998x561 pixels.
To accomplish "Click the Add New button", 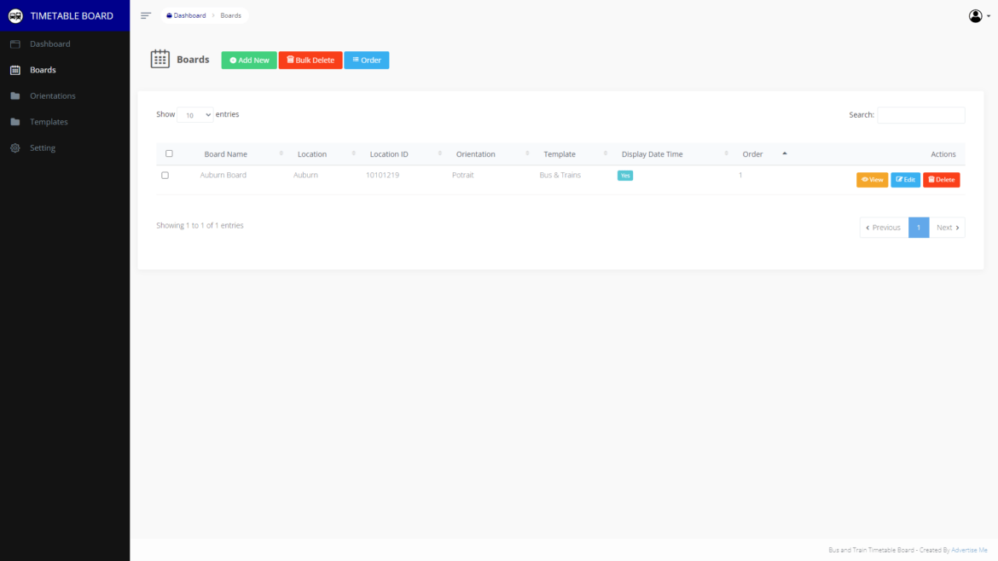I will tap(248, 60).
